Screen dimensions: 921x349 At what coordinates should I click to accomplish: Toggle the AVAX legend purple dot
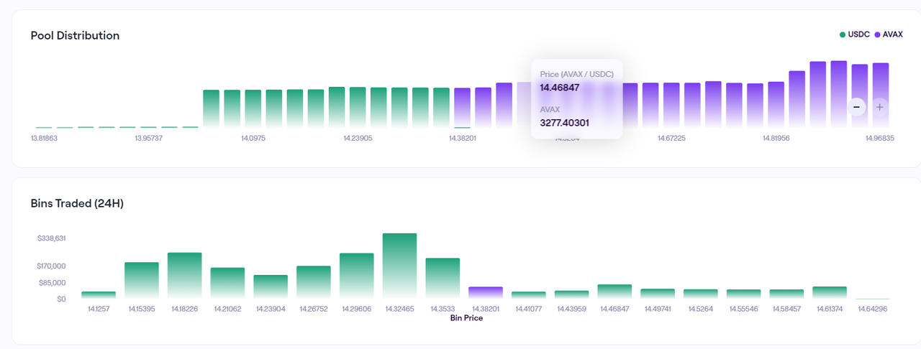point(877,34)
